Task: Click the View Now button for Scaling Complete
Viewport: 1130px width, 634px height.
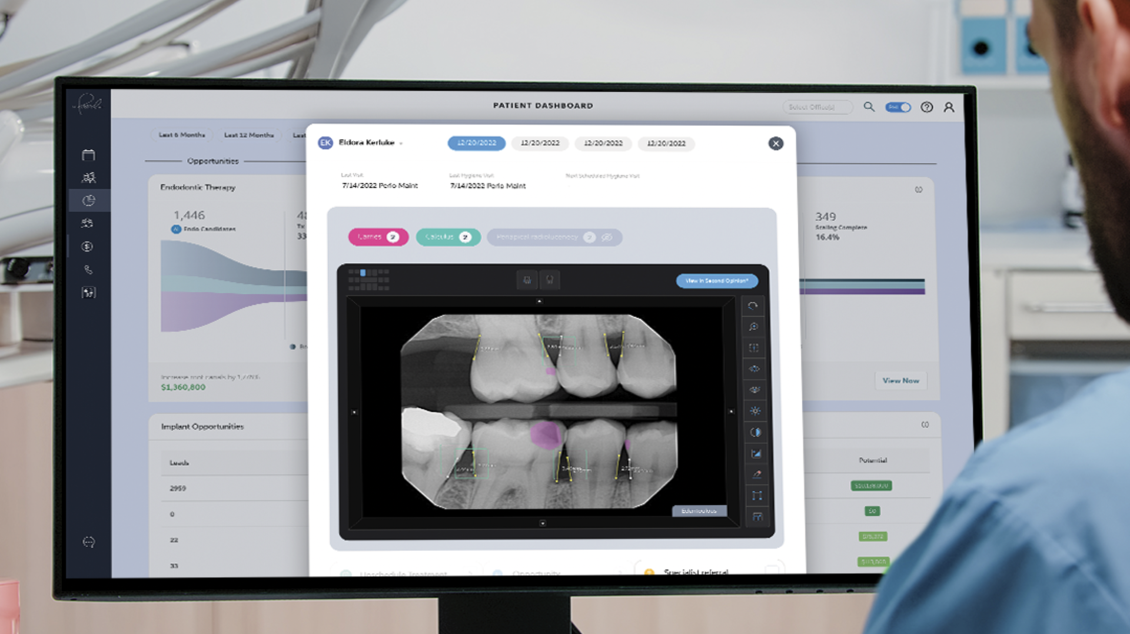Action: coord(900,380)
